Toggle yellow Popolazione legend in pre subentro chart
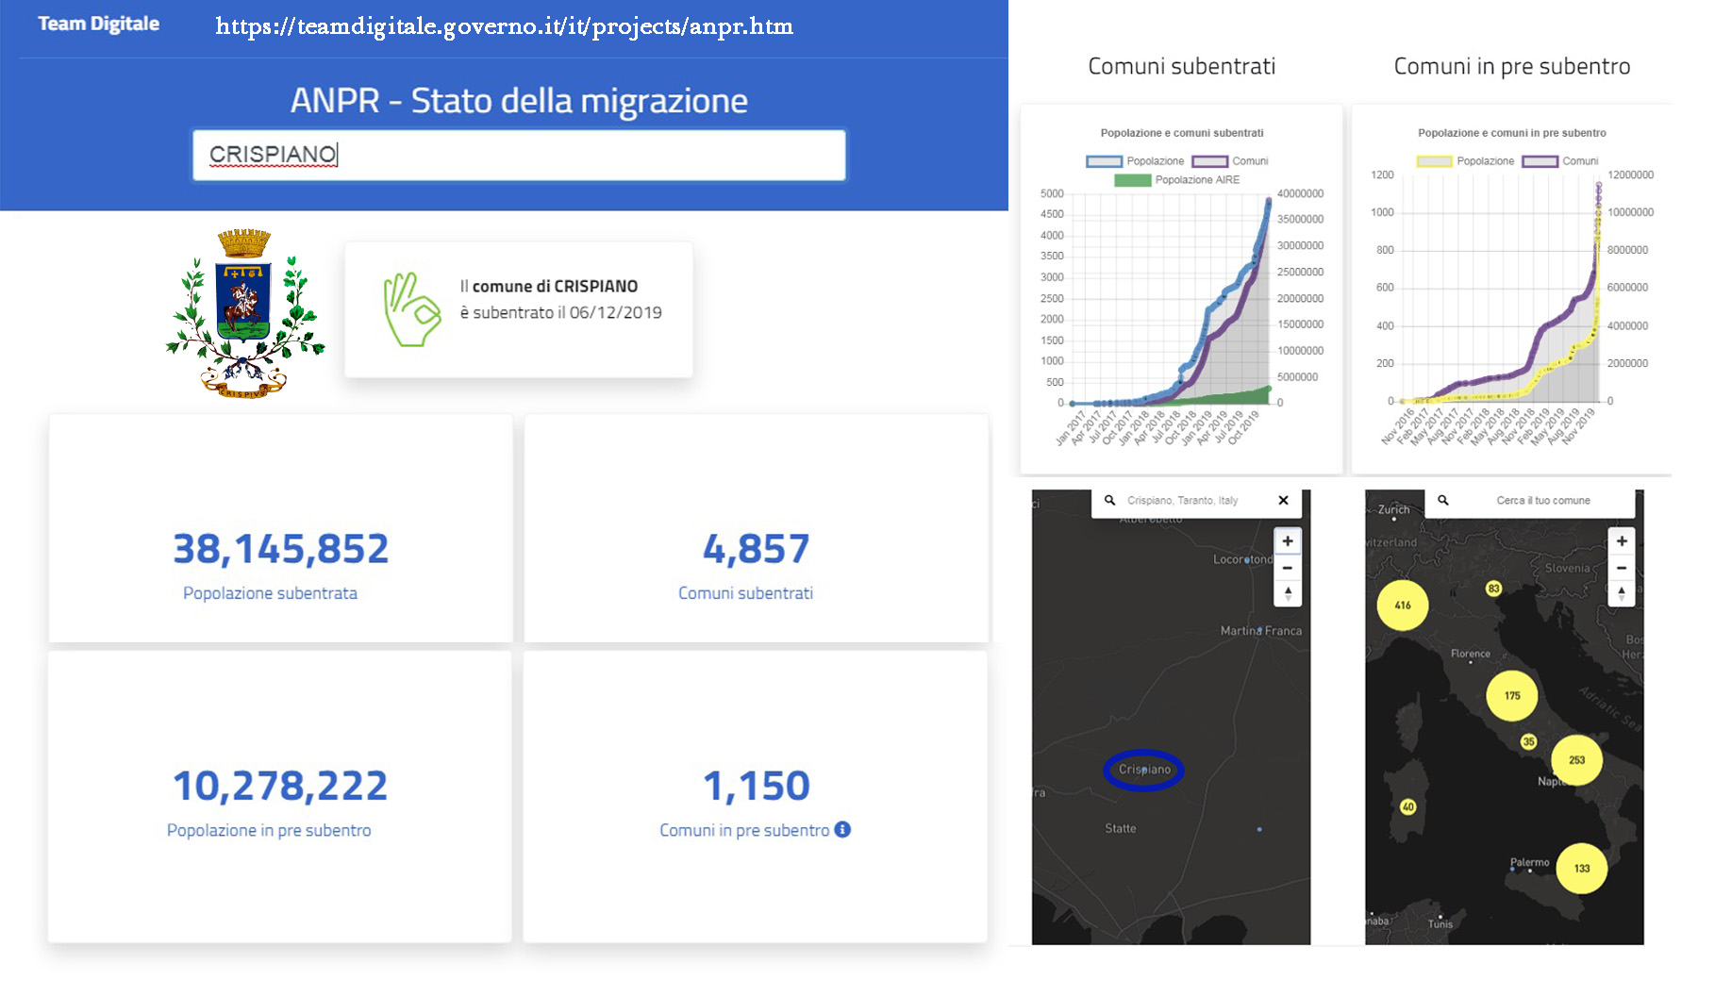Viewport: 1715px width, 996px height. click(1434, 161)
